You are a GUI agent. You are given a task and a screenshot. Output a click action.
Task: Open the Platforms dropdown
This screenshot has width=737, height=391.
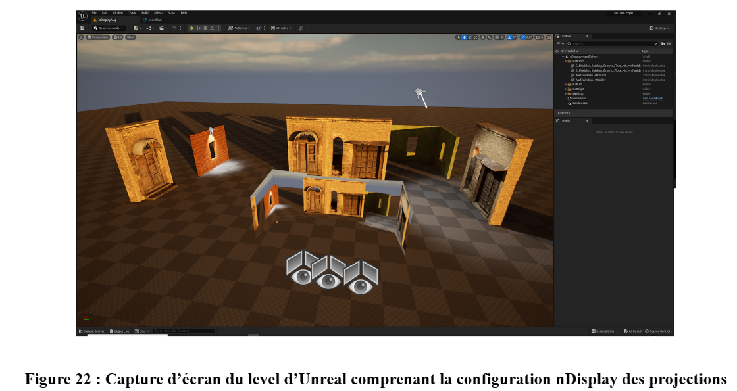click(x=240, y=28)
